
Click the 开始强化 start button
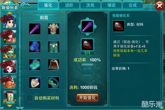pyautogui.click(x=87, y=98)
